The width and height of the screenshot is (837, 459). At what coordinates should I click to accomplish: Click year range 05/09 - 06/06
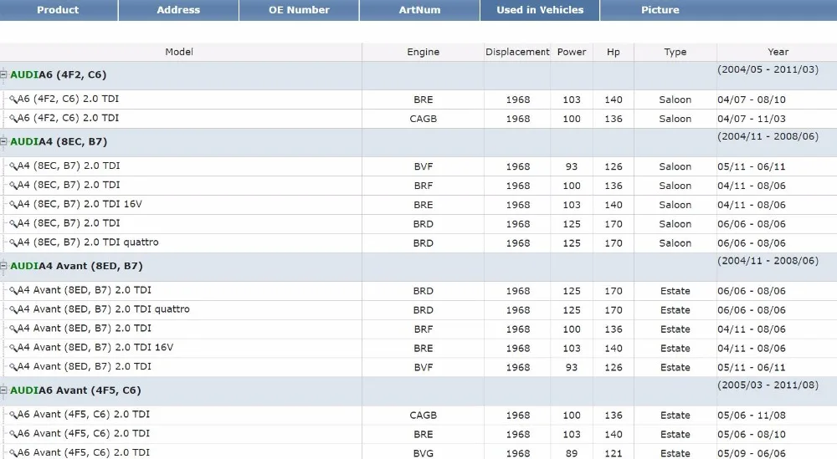point(752,453)
